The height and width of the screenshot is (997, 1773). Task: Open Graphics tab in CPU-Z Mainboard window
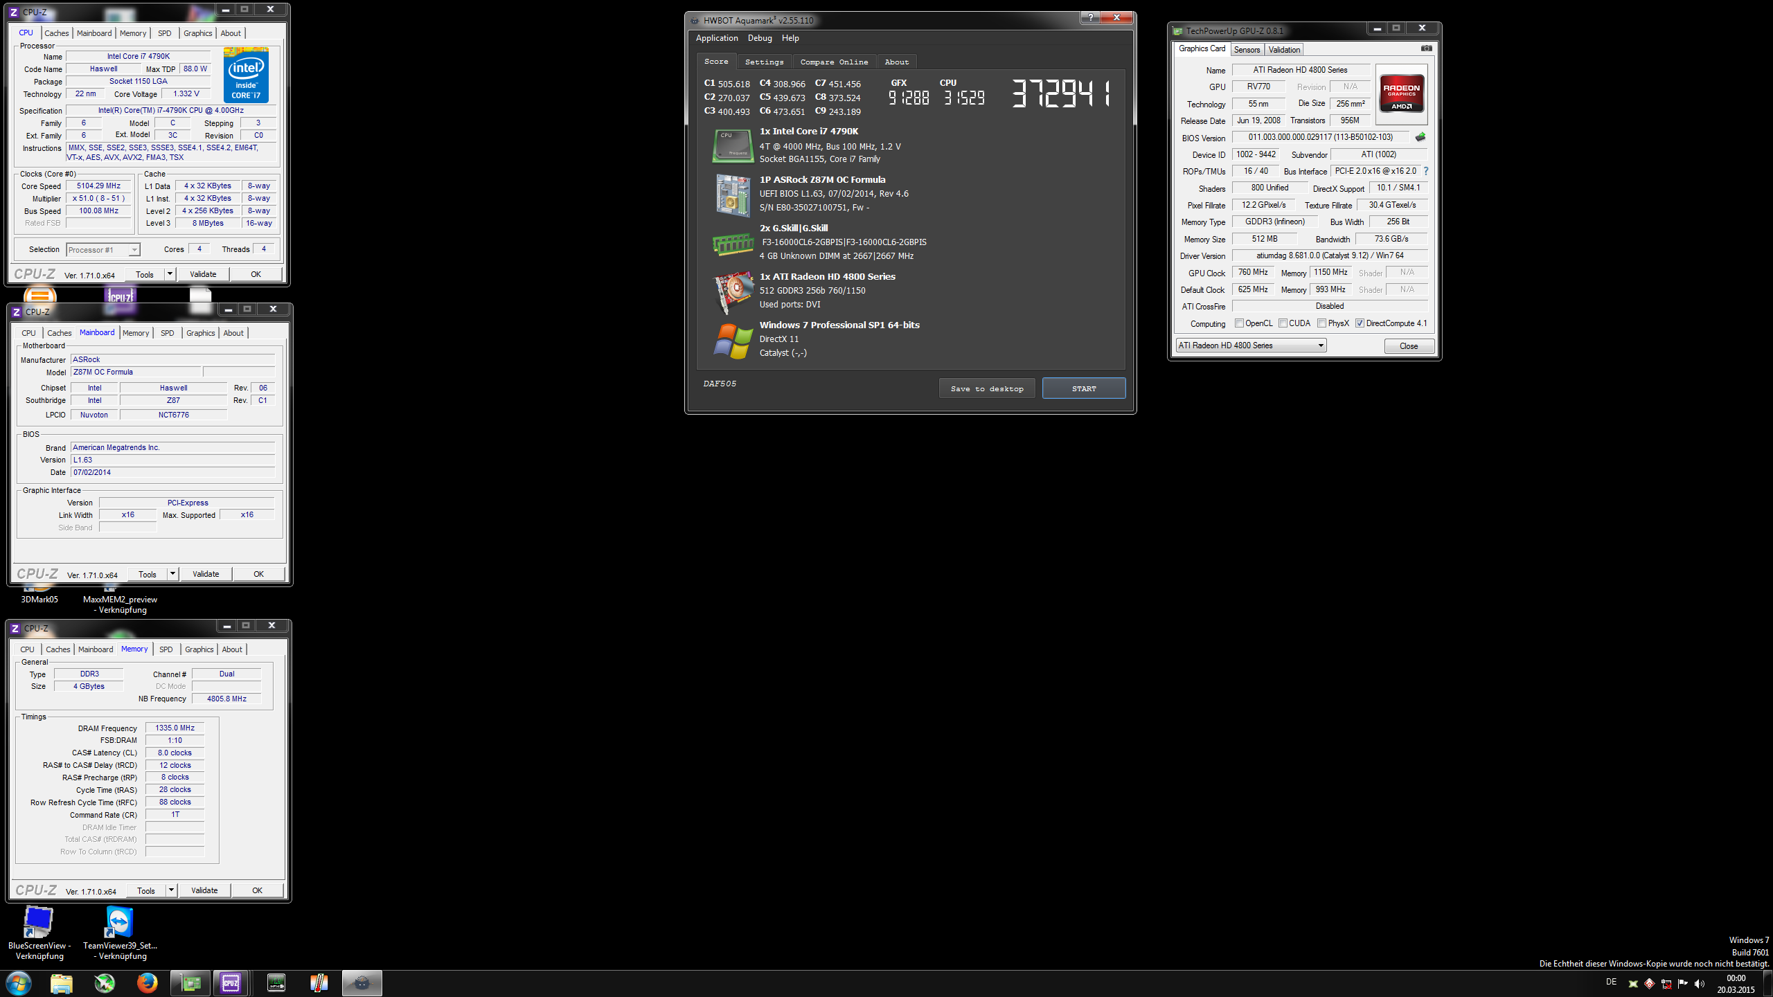(x=201, y=333)
